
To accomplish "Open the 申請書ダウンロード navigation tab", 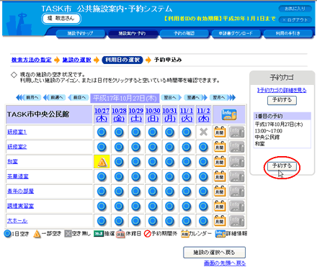I will (236, 33).
